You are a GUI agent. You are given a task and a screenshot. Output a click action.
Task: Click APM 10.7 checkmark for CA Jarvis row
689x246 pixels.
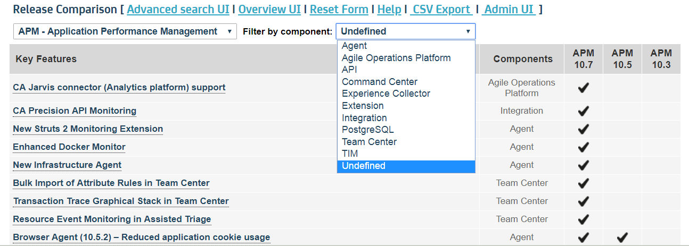point(584,88)
